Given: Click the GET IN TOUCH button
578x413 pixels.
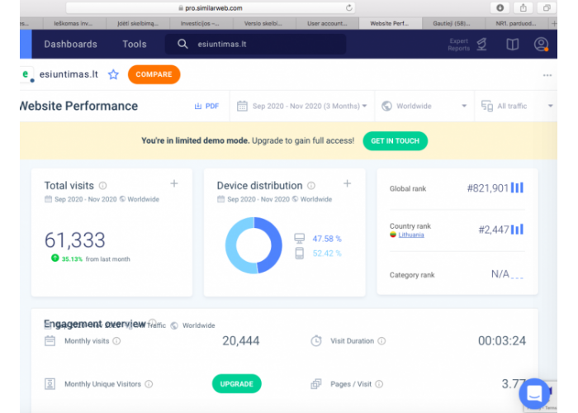Looking at the screenshot, I should [396, 141].
